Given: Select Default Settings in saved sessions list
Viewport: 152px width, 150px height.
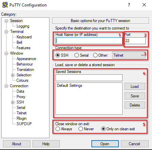Looking at the screenshot, I should tap(69, 86).
